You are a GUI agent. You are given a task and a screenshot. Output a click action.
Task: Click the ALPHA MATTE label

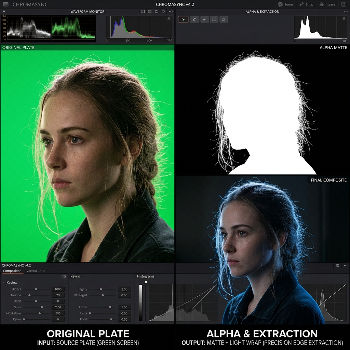click(333, 48)
